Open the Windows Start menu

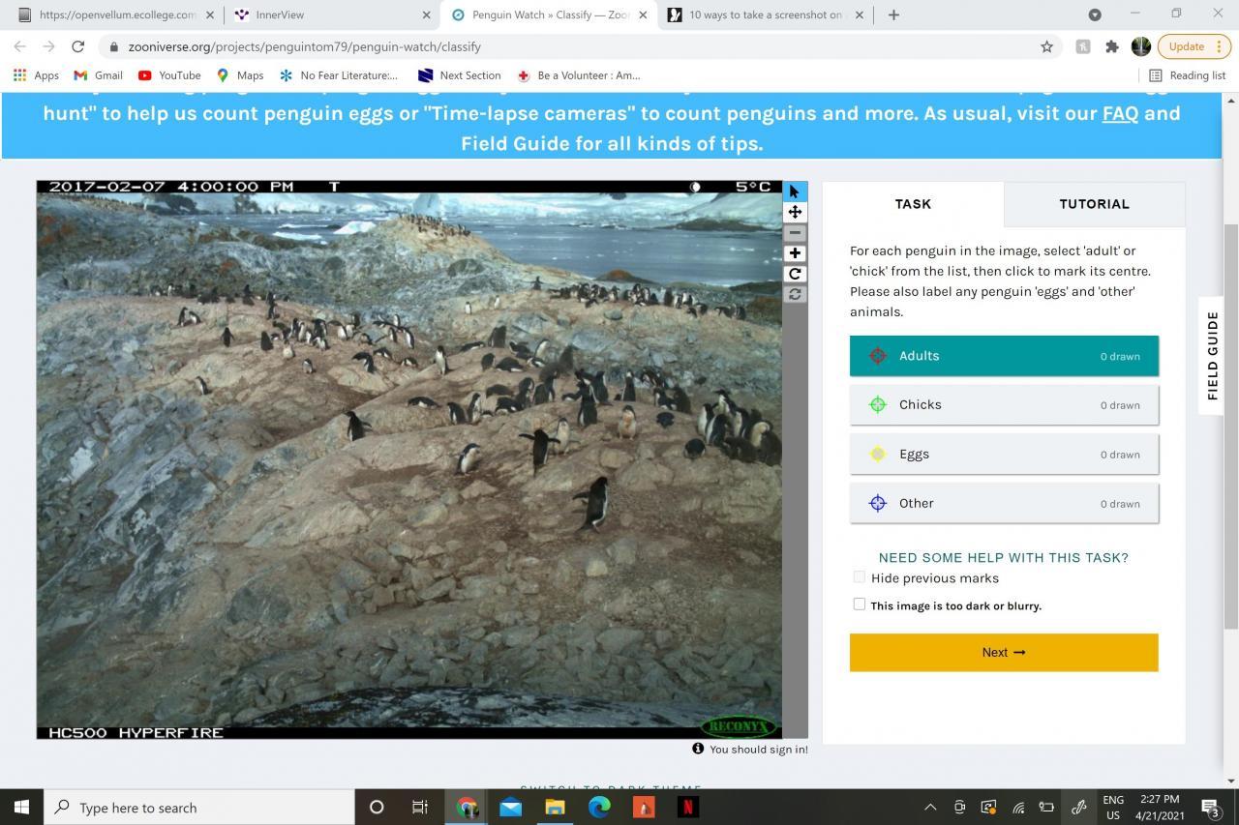coord(21,807)
